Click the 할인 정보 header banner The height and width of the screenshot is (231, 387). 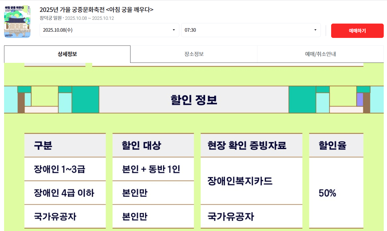point(193,100)
